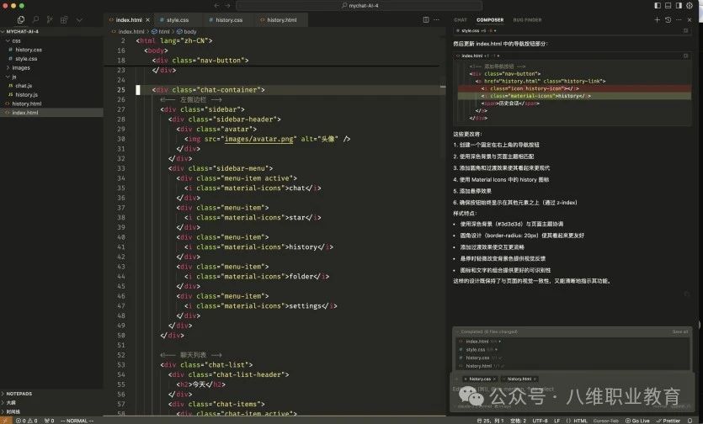Switch to the BUG FINDER tab

527,19
